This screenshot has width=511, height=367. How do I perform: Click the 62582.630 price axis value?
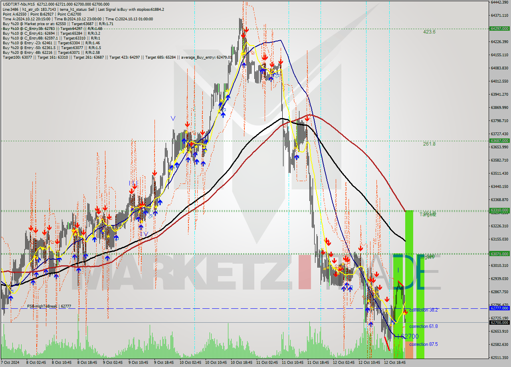pos(499,344)
